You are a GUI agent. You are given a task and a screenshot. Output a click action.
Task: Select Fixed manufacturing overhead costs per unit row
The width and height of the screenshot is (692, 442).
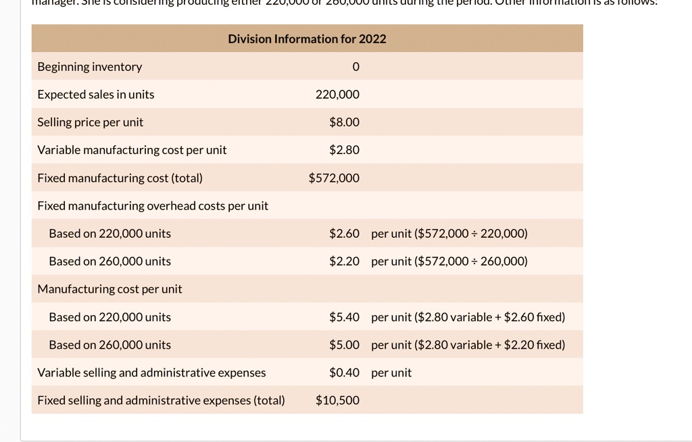click(x=307, y=205)
